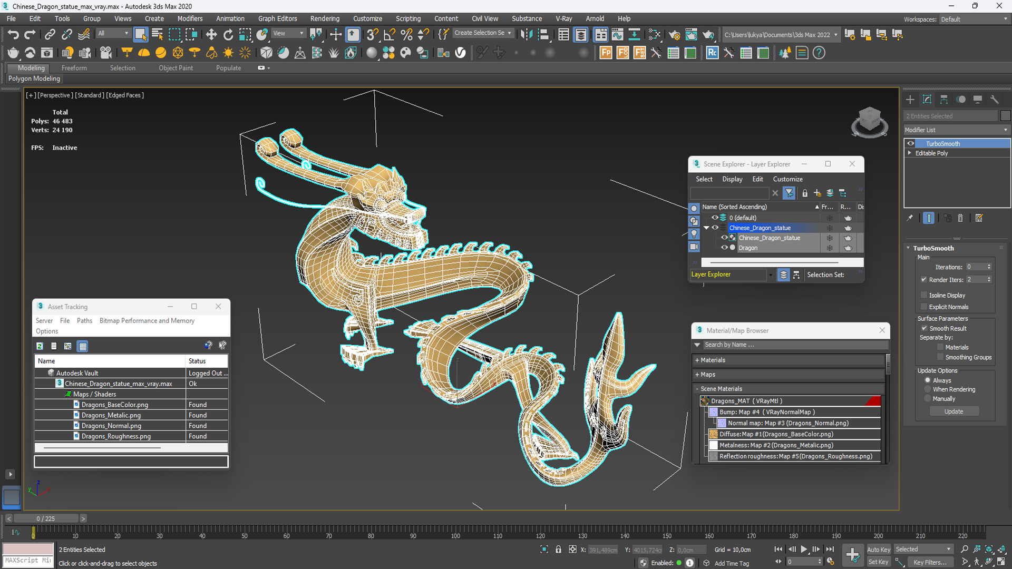This screenshot has width=1012, height=569.
Task: Activate the Select and Link tool
Action: click(50, 35)
